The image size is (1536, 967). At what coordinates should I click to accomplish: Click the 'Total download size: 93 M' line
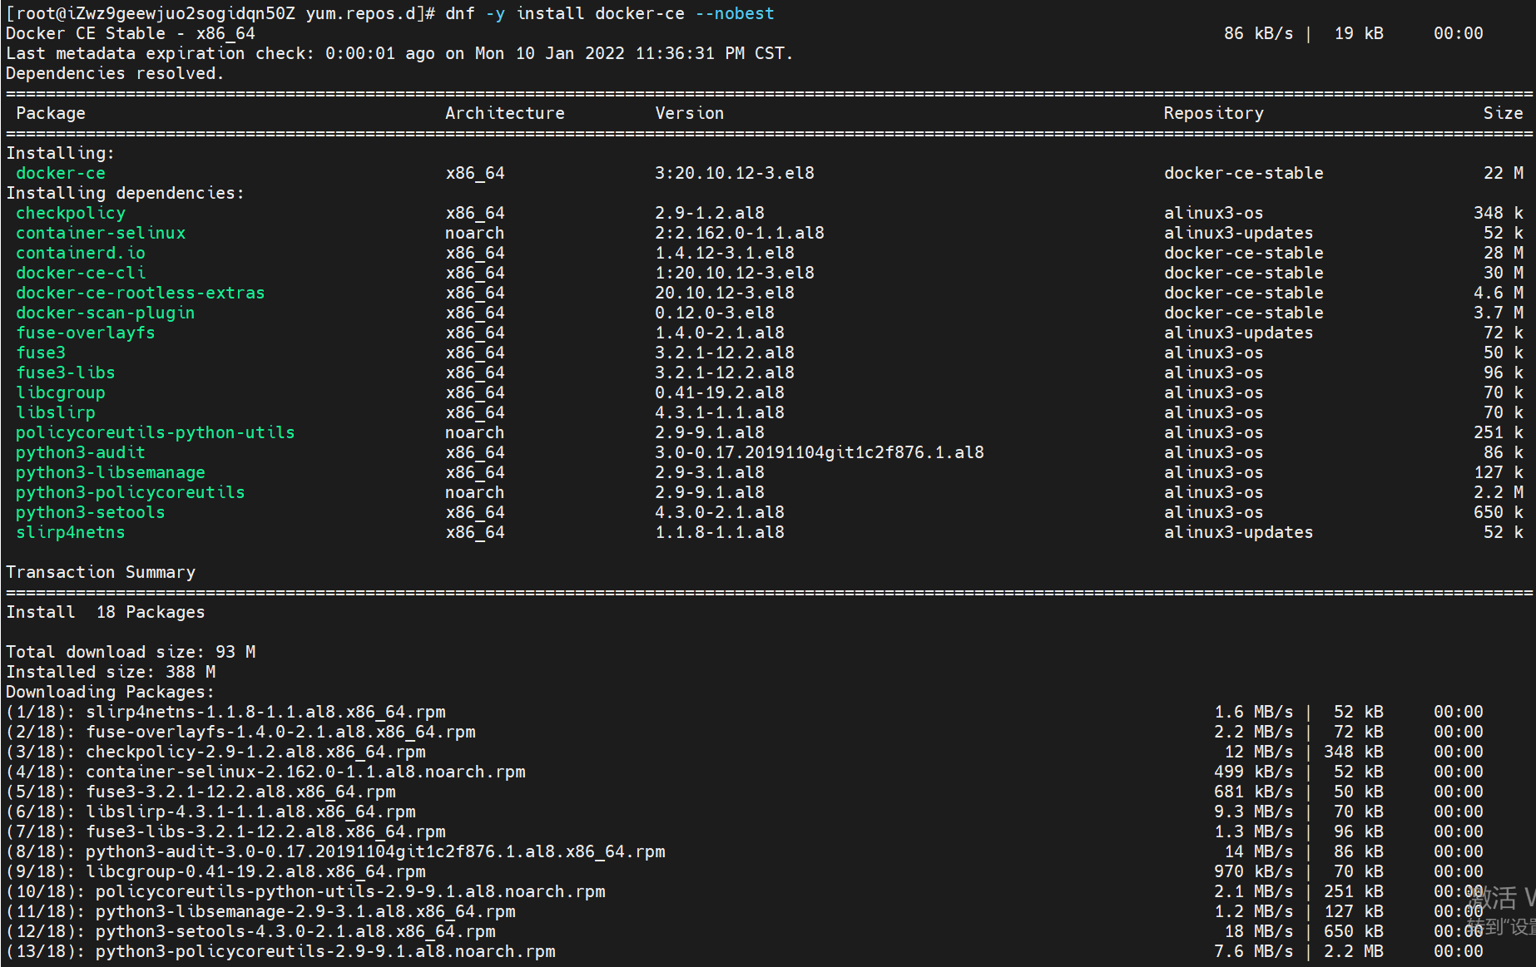131,652
